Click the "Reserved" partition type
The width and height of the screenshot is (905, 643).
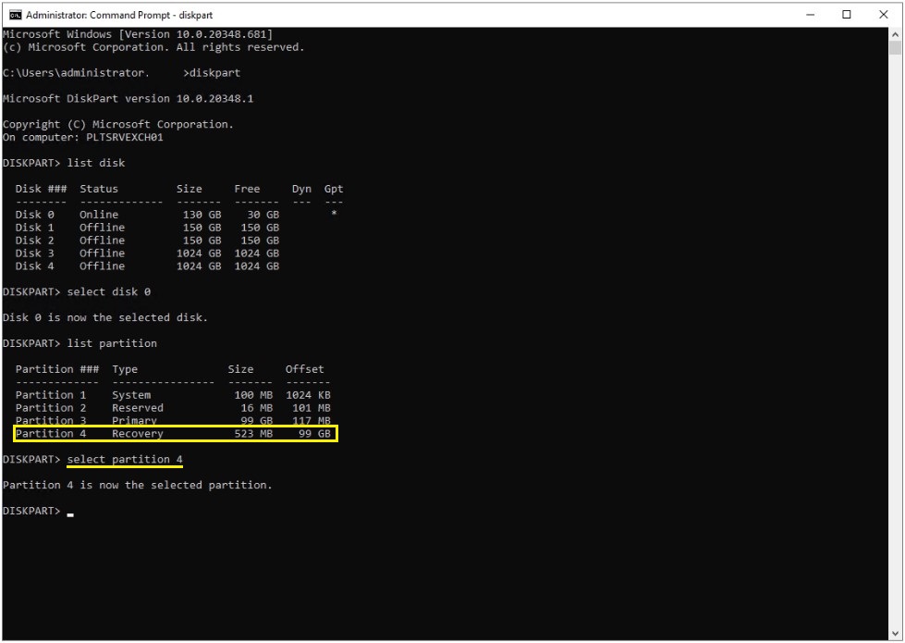138,408
